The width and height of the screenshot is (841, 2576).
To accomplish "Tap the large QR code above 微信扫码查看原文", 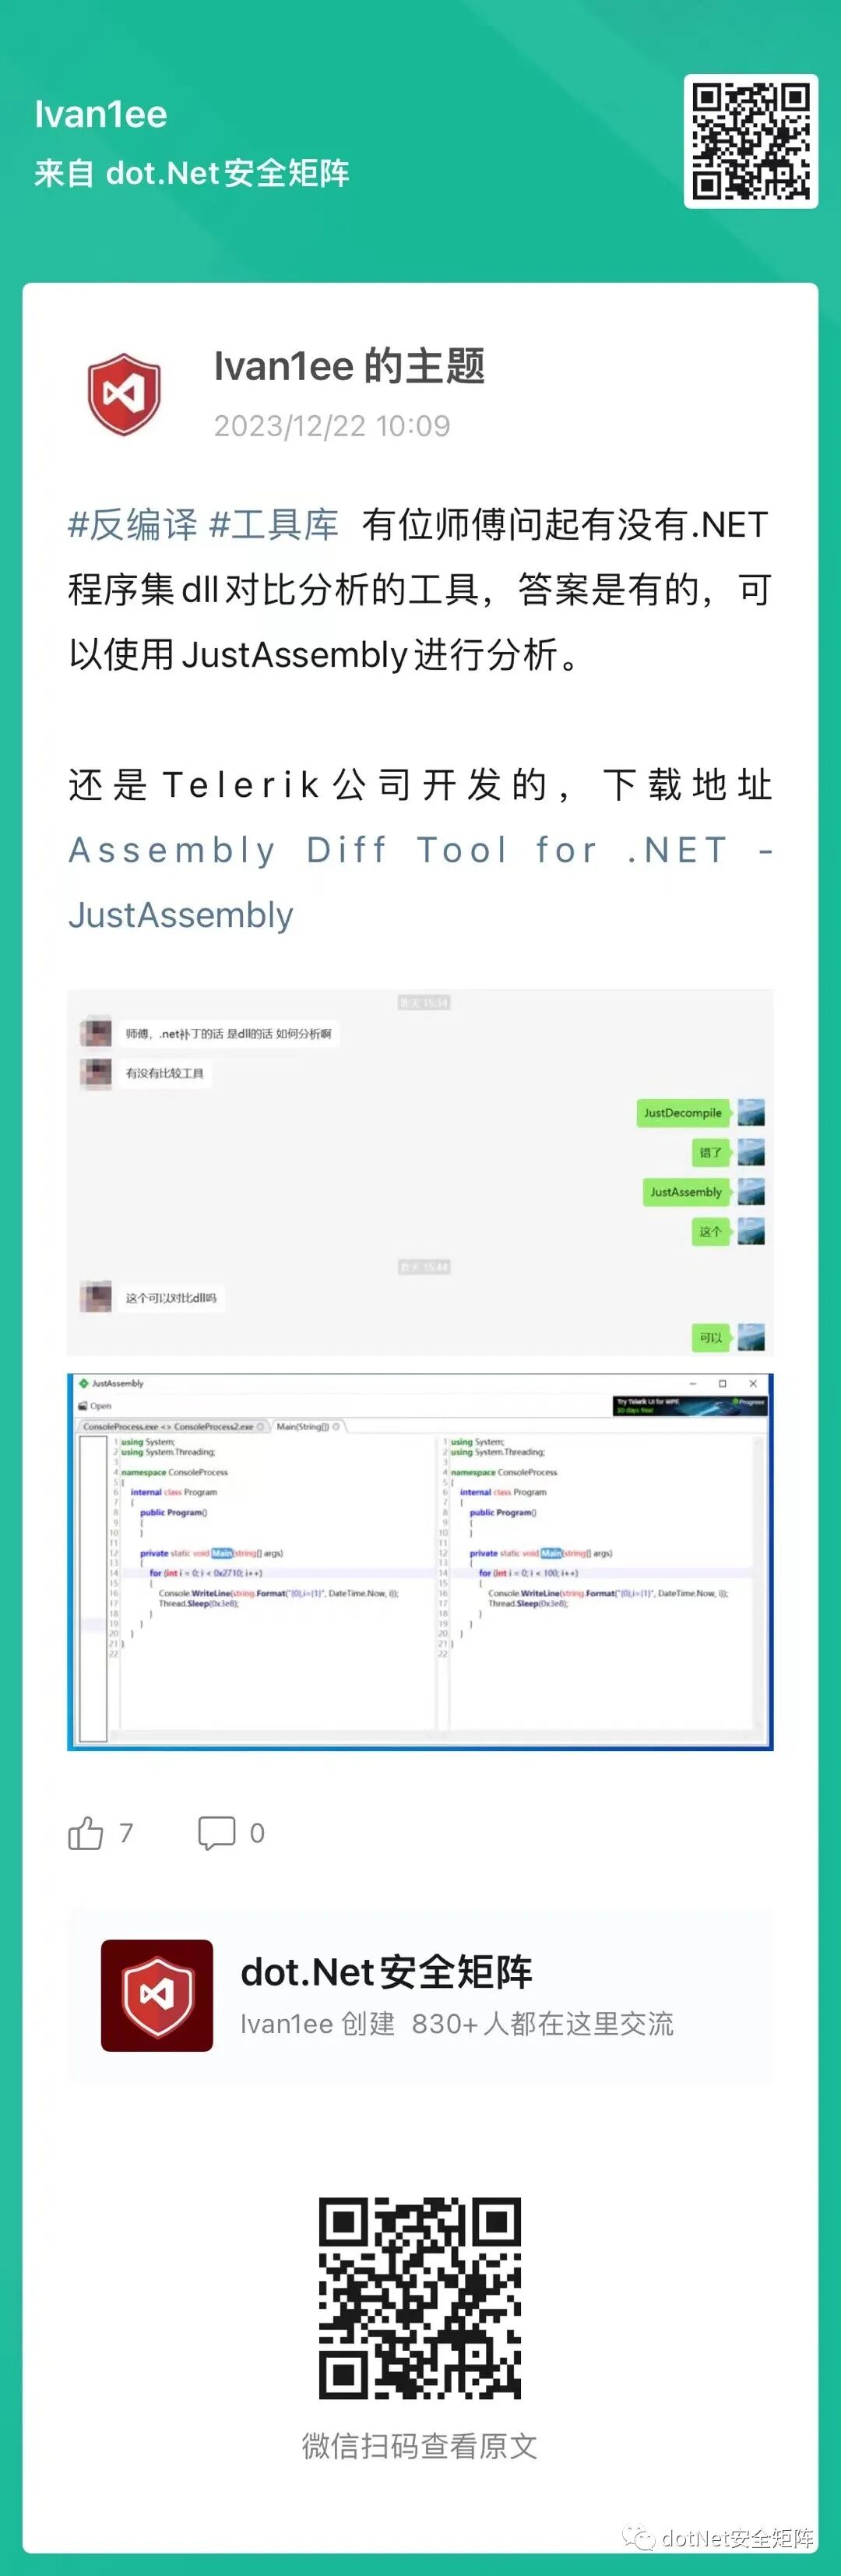I will (x=420, y=2298).
